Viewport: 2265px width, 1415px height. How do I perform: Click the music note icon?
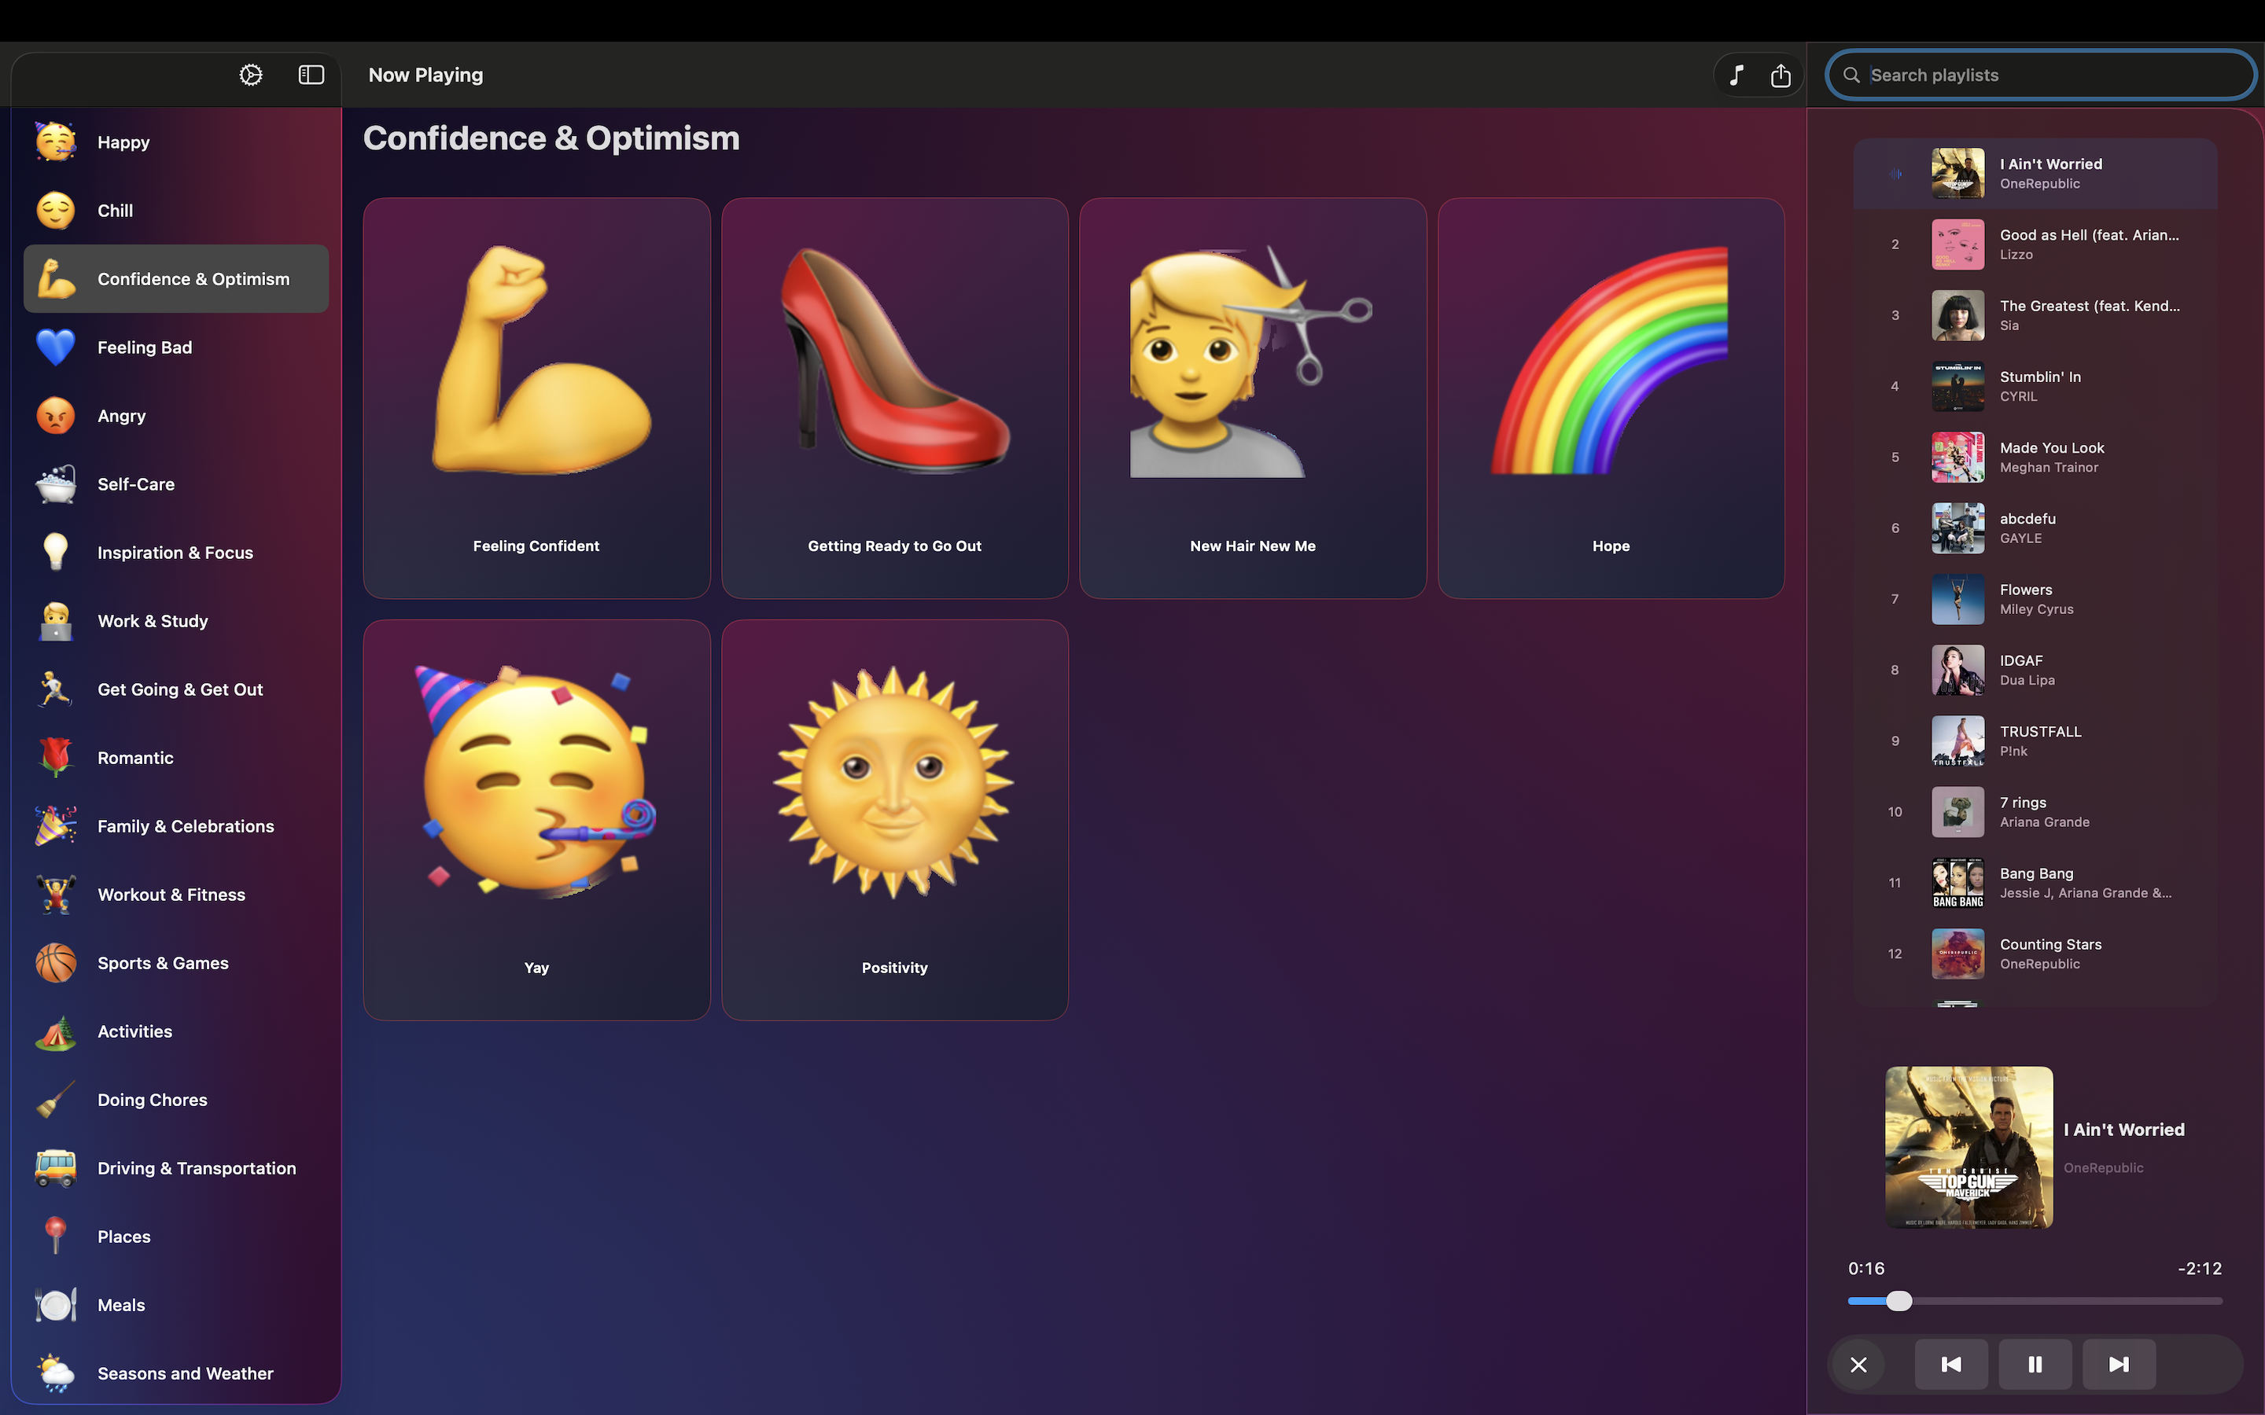1736,75
